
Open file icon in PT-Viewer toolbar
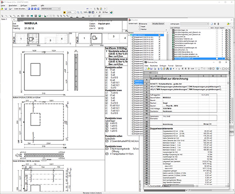click(x=2, y=9)
